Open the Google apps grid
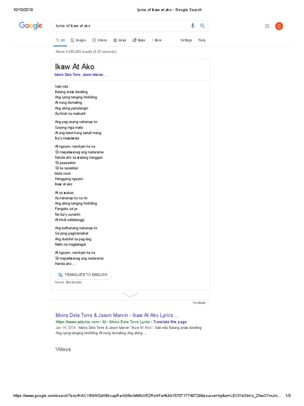The height and width of the screenshot is (406, 304). [267, 27]
